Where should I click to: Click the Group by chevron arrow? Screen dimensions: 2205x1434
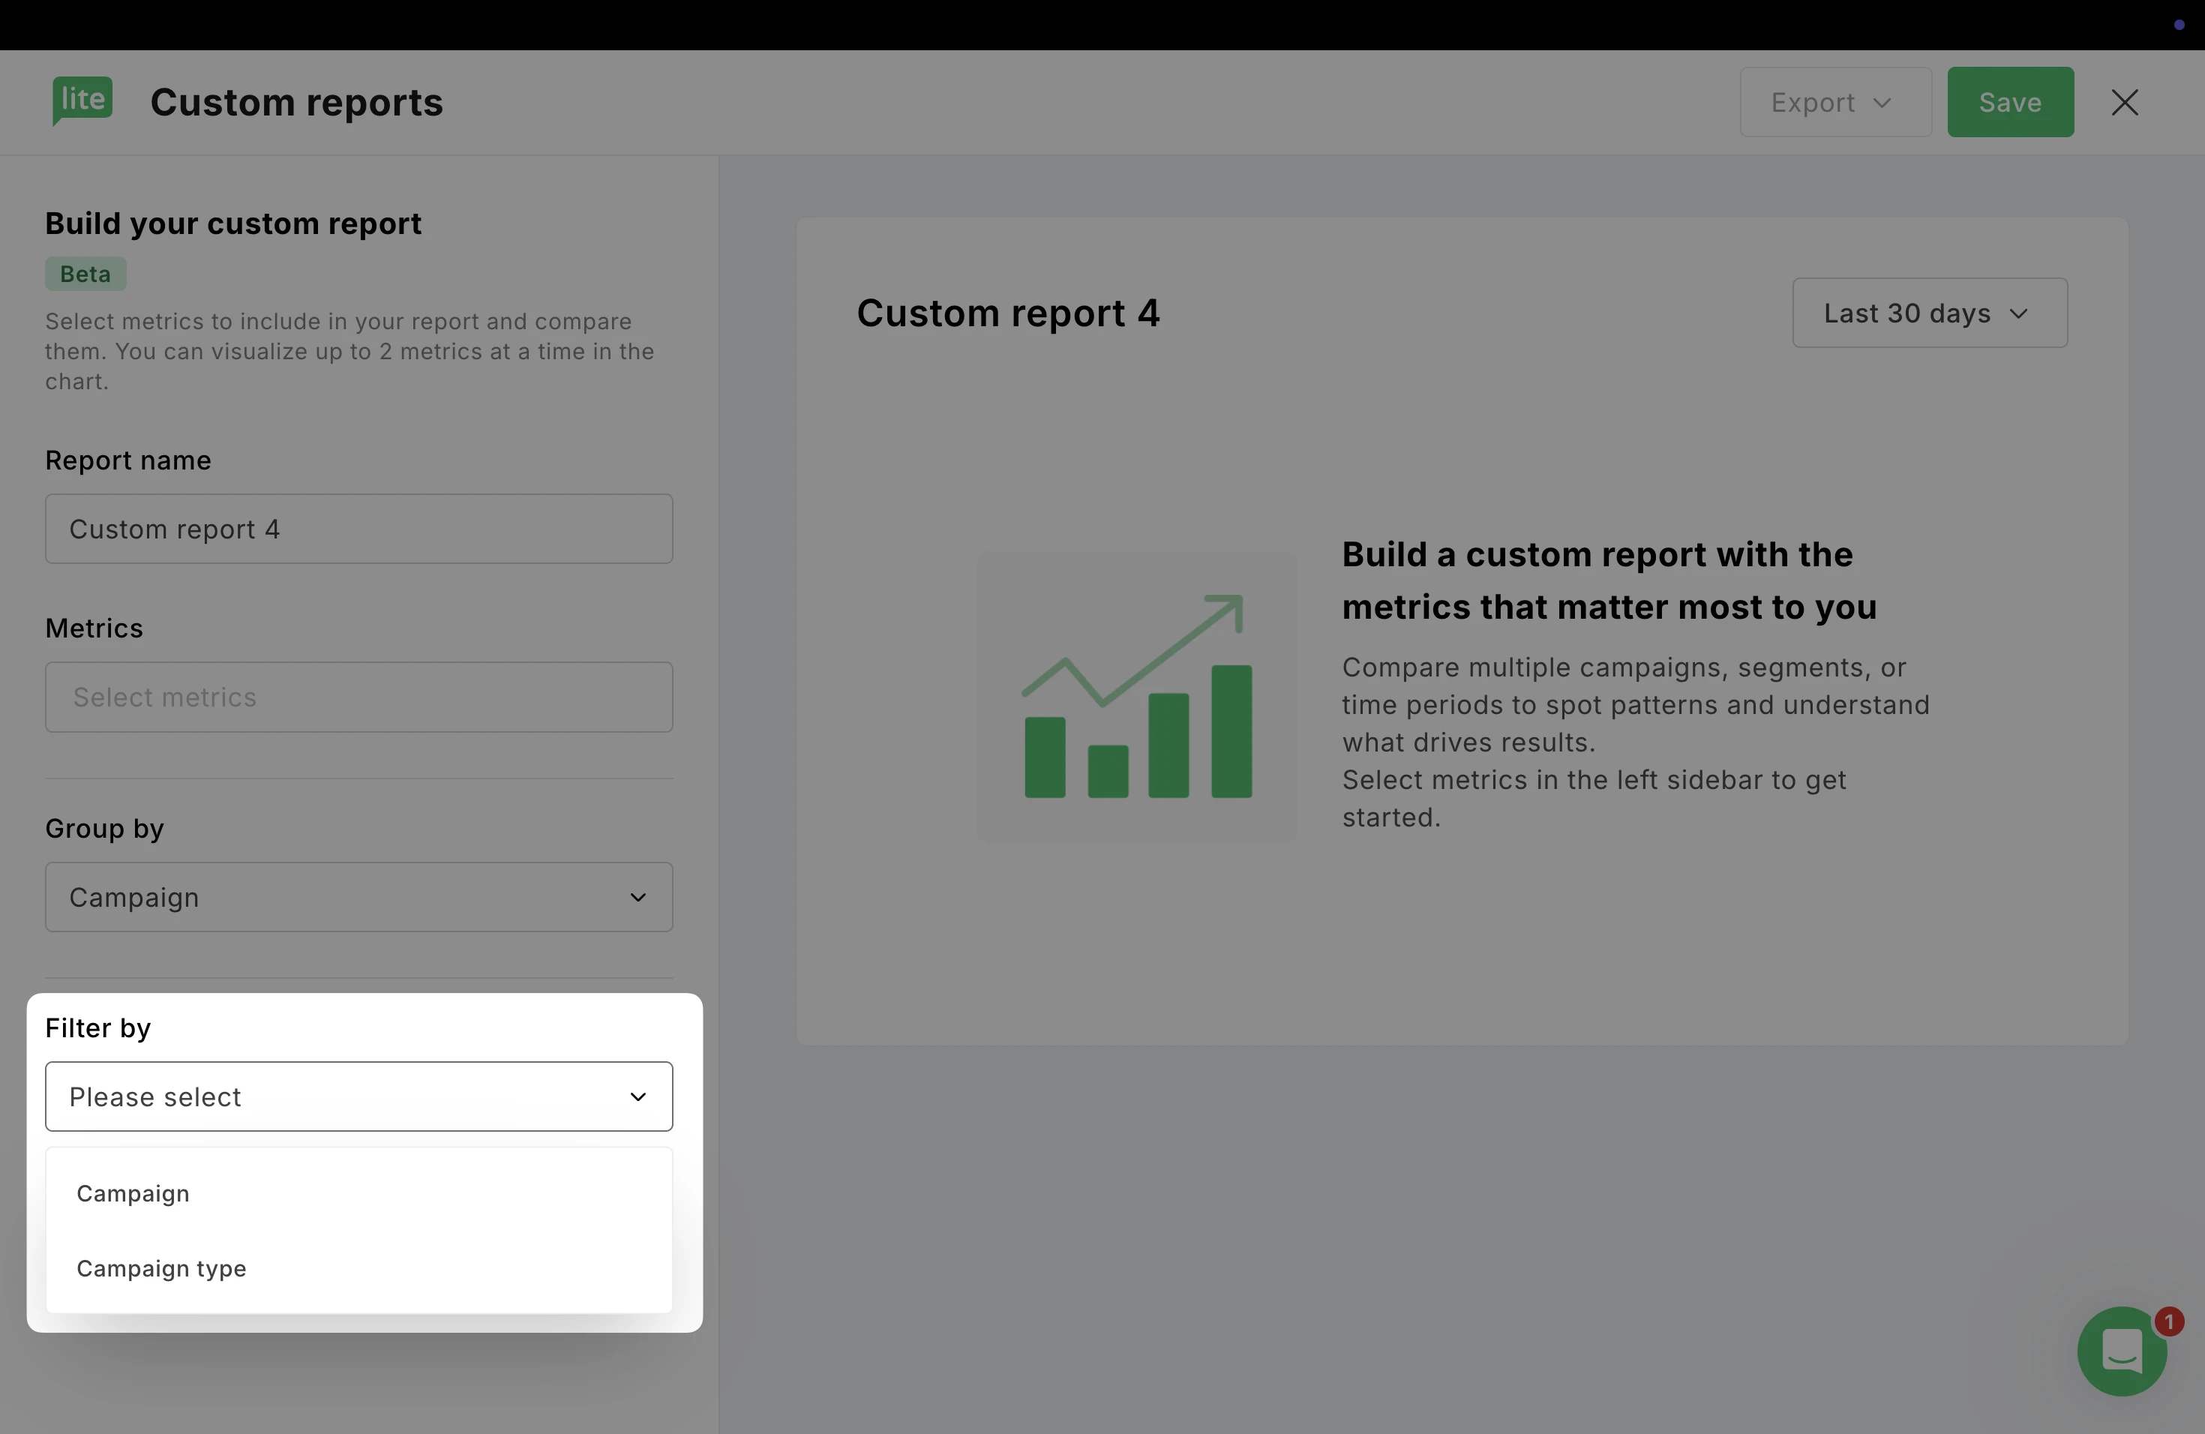[637, 897]
